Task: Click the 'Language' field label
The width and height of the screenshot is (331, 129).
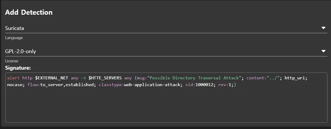Action: [14, 38]
